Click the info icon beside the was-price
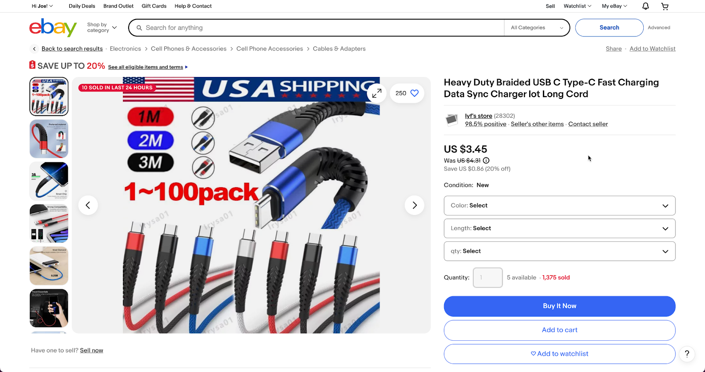705x372 pixels. pos(486,160)
